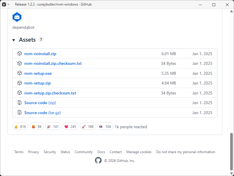Click the dependabot avatar icon
Screen dimensions: 234x176
(x=17, y=17)
